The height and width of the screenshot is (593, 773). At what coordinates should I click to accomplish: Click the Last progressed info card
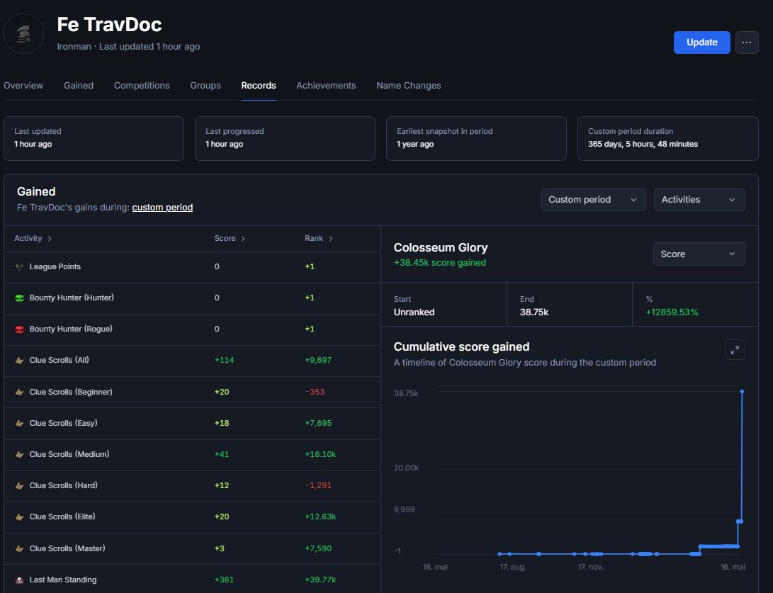point(285,139)
